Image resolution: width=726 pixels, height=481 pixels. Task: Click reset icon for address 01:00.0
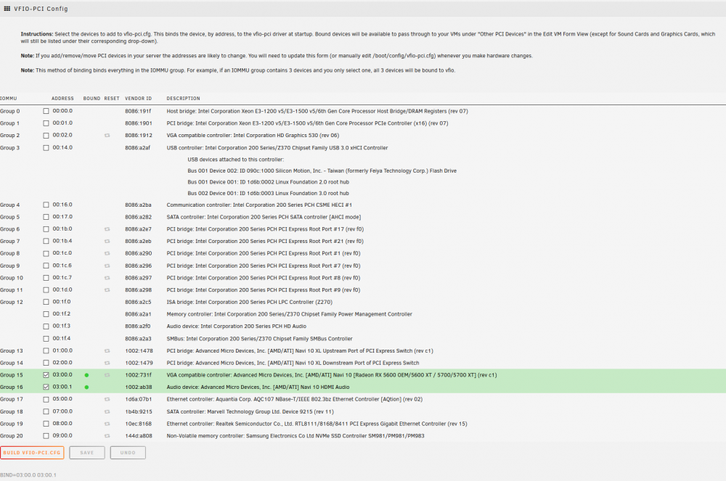[107, 350]
